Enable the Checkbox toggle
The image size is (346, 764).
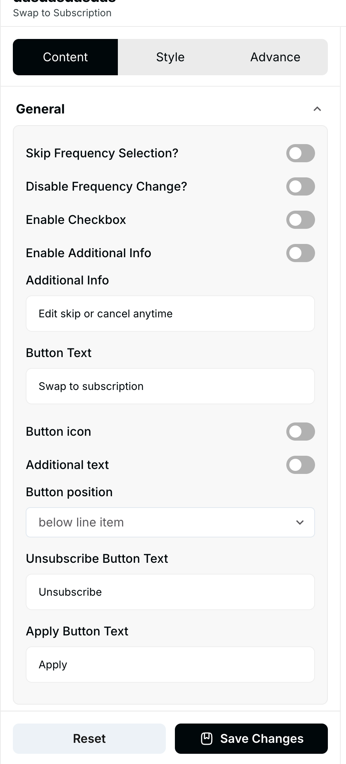click(300, 220)
